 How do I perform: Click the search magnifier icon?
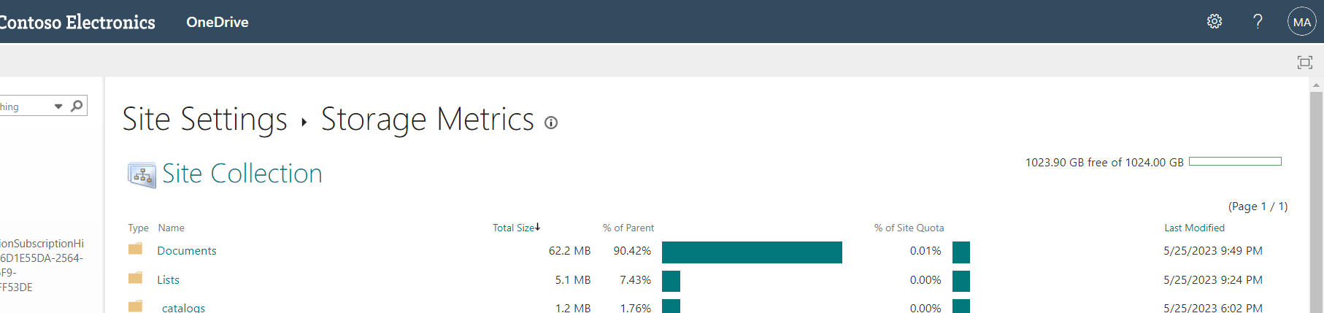click(77, 106)
